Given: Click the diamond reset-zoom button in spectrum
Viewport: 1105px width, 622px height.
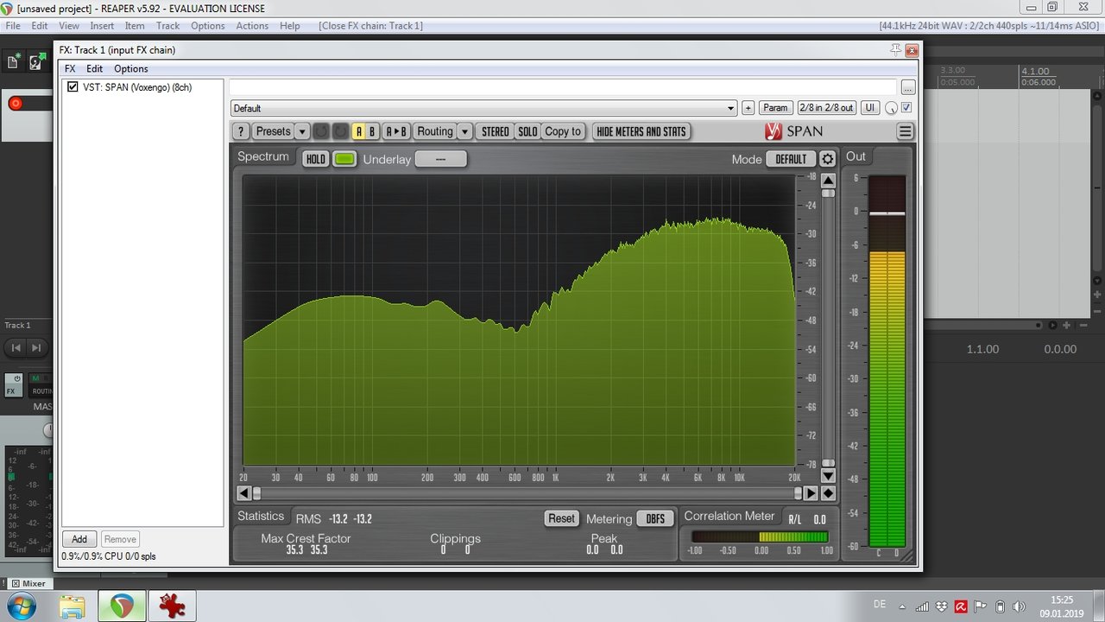Looking at the screenshot, I should [x=828, y=493].
